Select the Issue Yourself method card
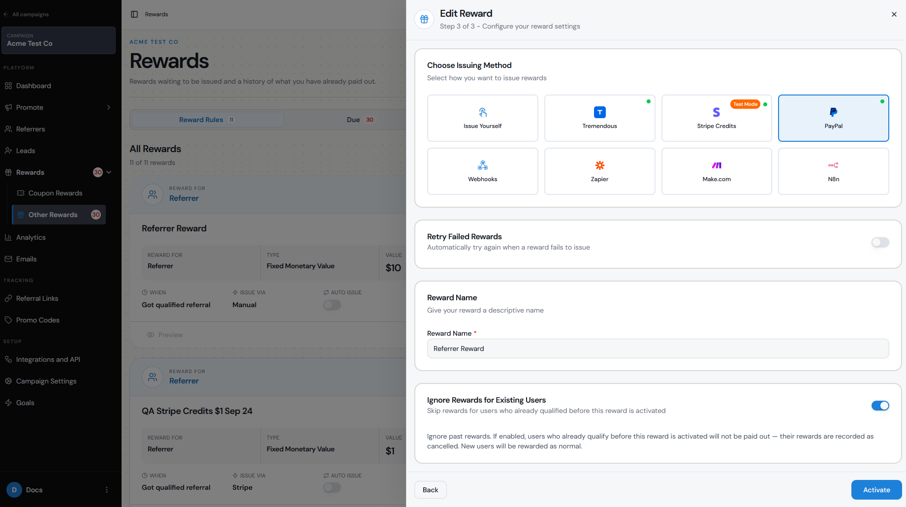The image size is (906, 507). pos(482,118)
